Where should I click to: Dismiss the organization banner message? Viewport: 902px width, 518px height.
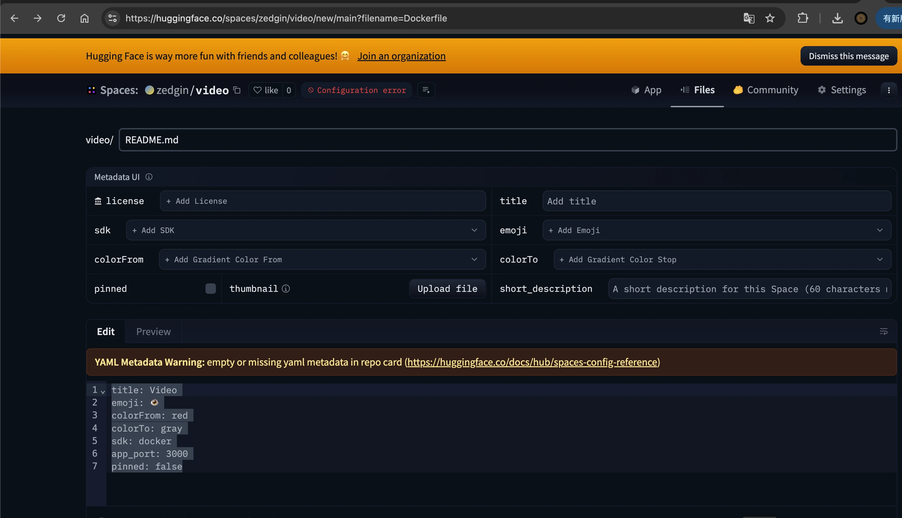point(848,56)
